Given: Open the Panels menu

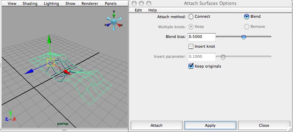Looking at the screenshot, I should [x=111, y=3].
